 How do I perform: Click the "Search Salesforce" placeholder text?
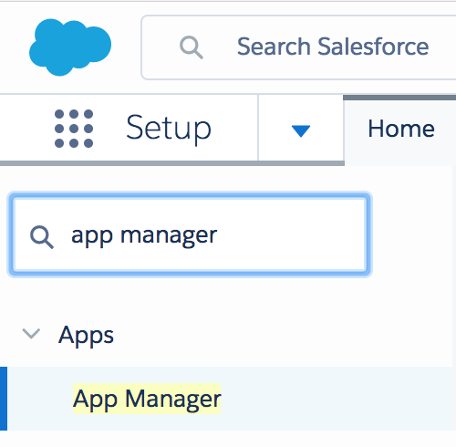(x=333, y=47)
